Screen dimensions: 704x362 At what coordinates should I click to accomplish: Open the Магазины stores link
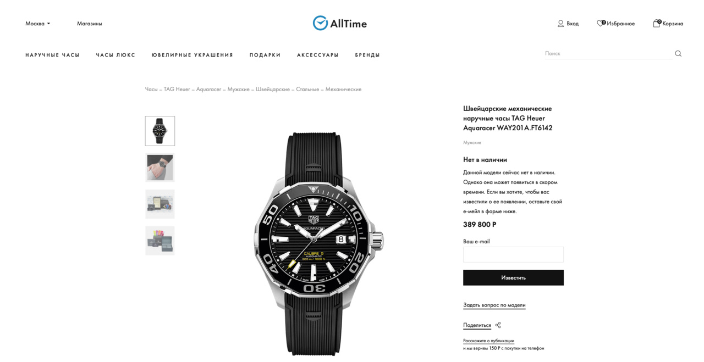[x=89, y=24]
